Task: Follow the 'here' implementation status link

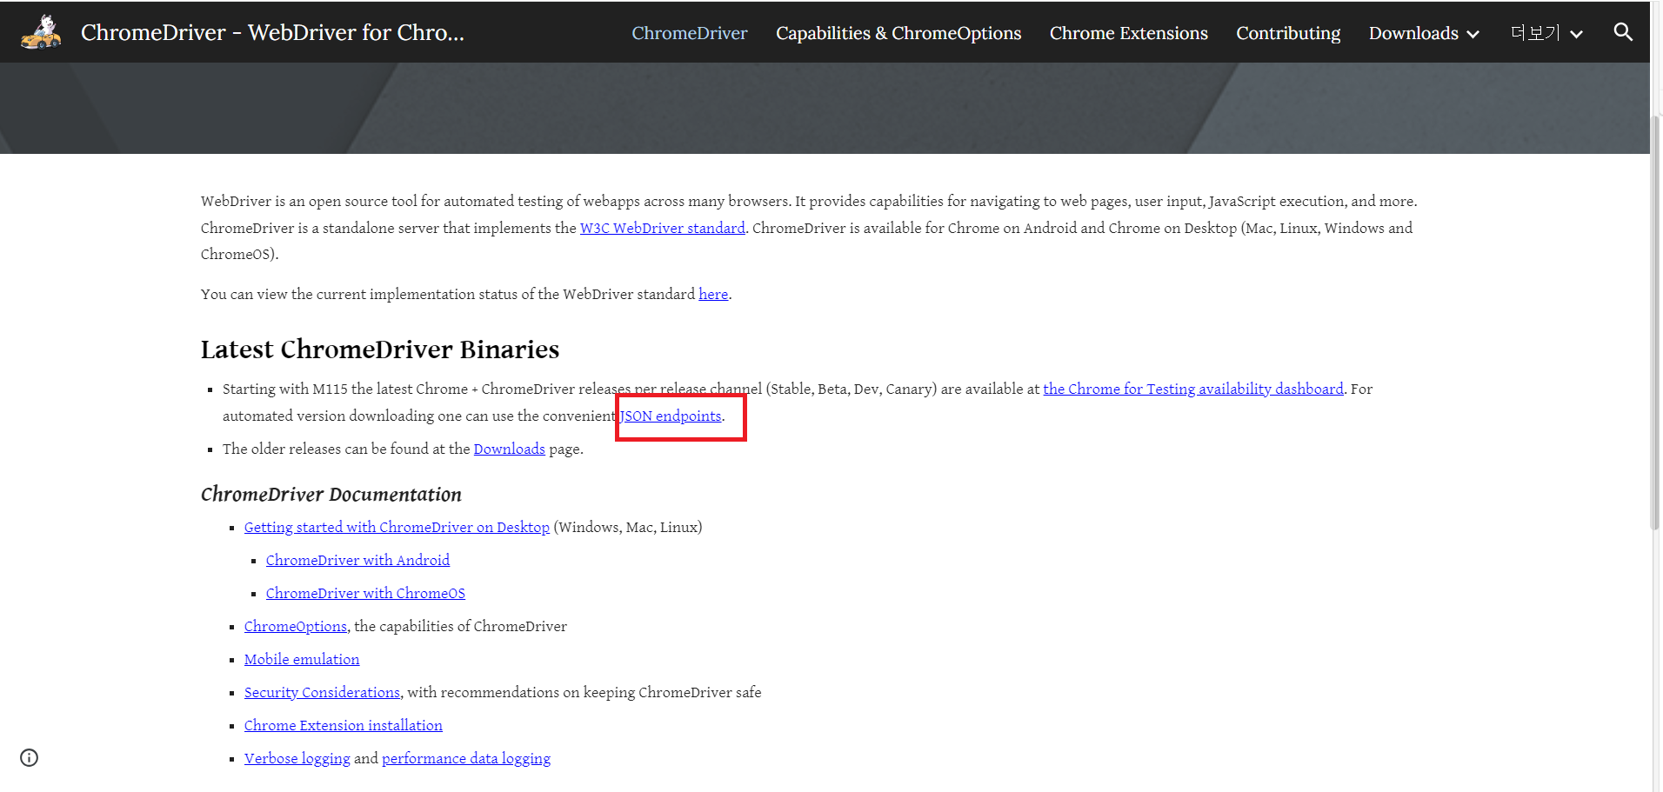Action: pyautogui.click(x=713, y=294)
